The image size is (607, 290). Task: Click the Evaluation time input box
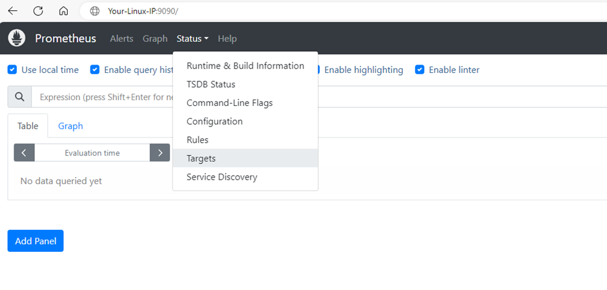(x=92, y=153)
